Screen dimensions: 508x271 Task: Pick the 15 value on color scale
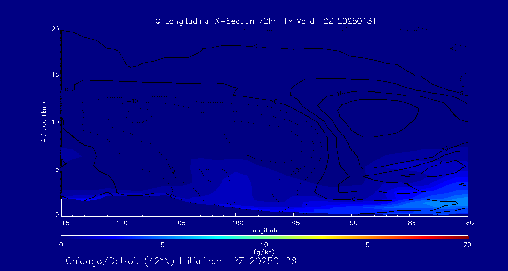click(x=366, y=245)
